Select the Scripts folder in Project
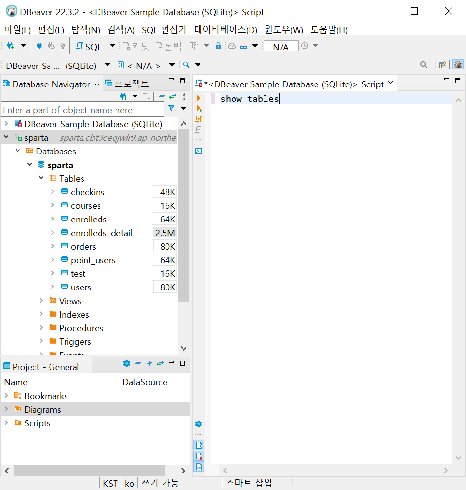Screen dimensions: 466x490 click(x=37, y=423)
